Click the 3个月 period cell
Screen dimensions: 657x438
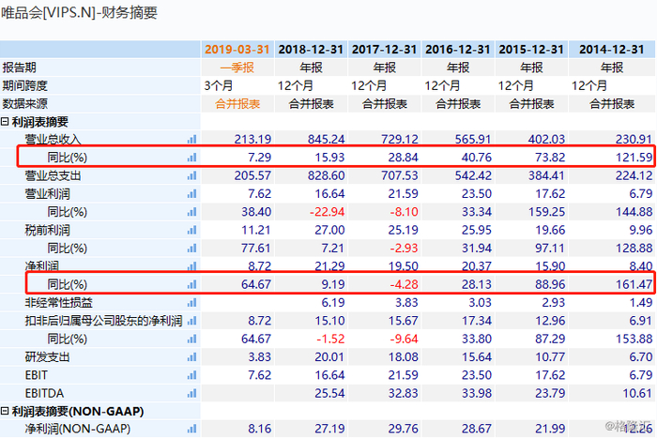(218, 85)
